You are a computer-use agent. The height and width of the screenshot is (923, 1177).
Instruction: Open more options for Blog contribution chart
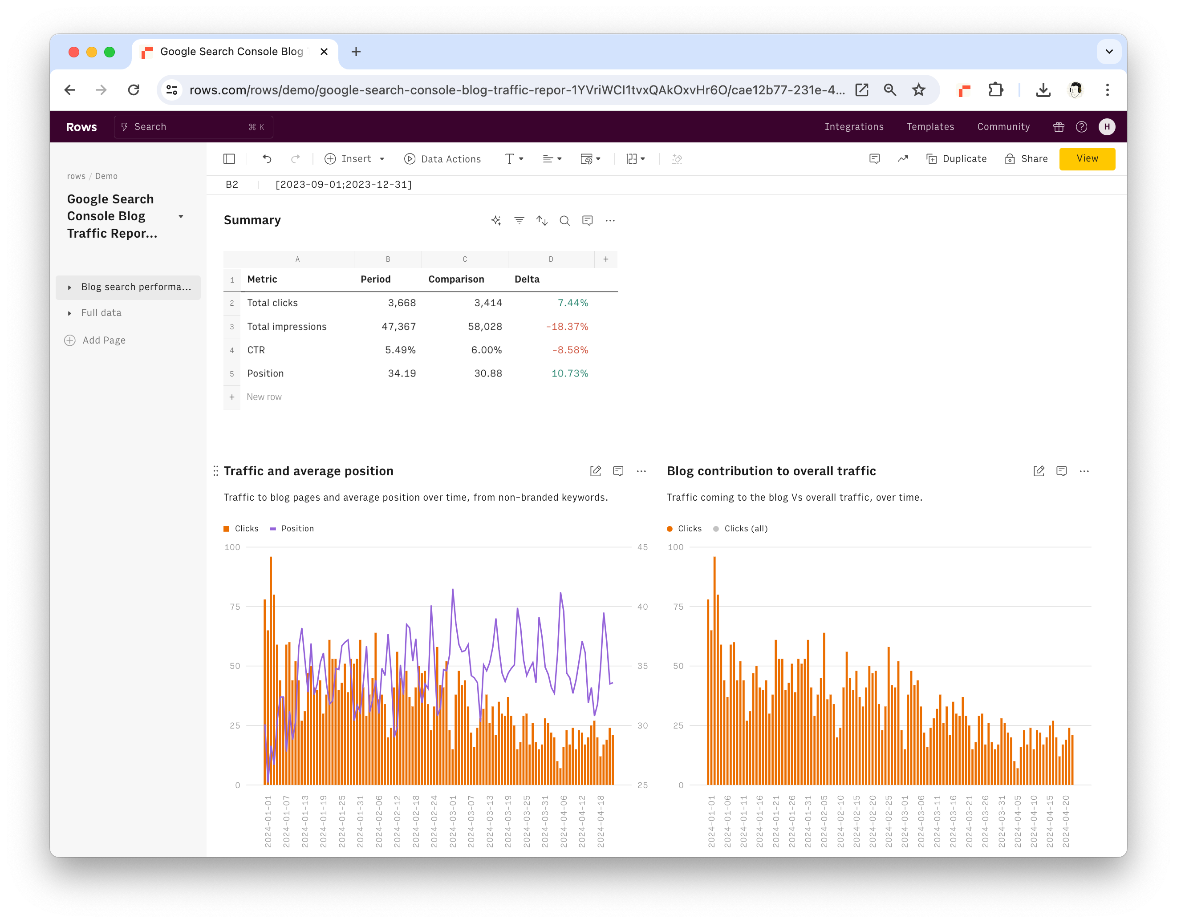(1084, 471)
